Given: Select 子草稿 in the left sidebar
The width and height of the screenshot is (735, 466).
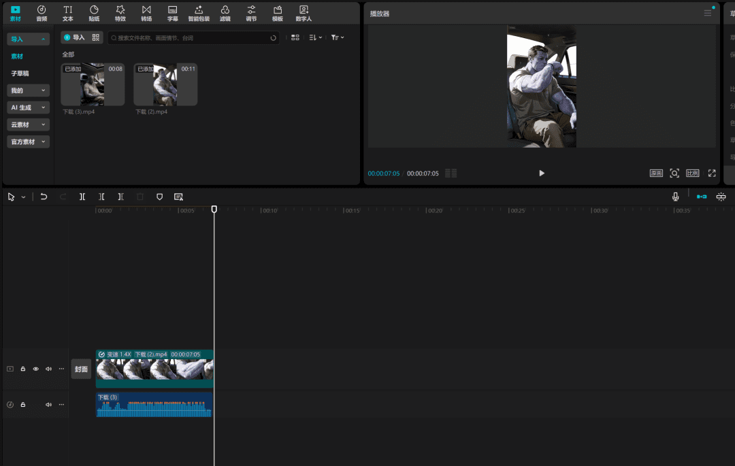Looking at the screenshot, I should pyautogui.click(x=20, y=73).
